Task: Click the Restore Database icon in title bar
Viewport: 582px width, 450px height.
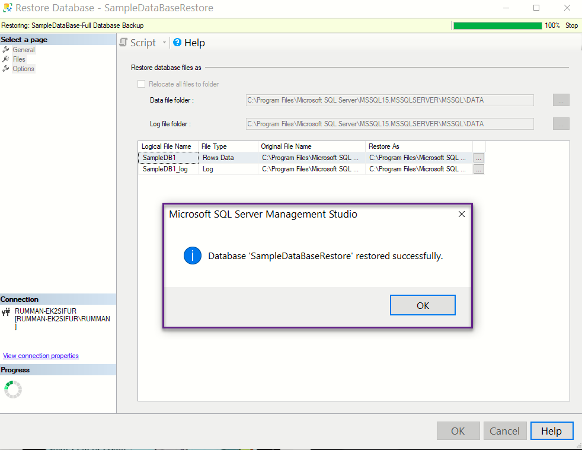Action: [8, 8]
